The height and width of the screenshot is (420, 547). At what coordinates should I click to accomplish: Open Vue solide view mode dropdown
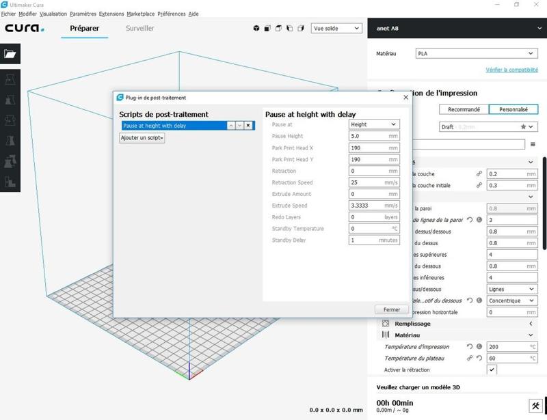click(x=336, y=28)
